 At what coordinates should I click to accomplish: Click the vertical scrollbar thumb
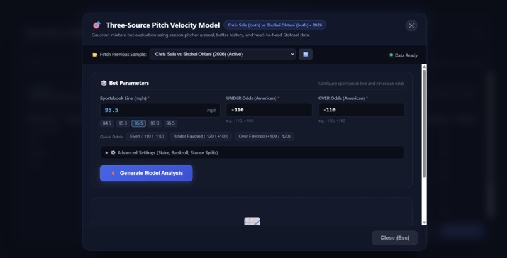click(x=424, y=123)
